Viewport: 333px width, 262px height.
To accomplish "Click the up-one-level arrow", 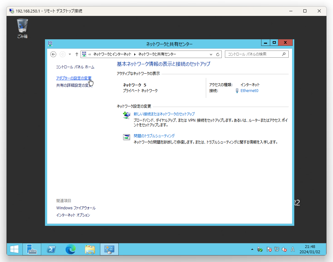I will pyautogui.click(x=77, y=54).
